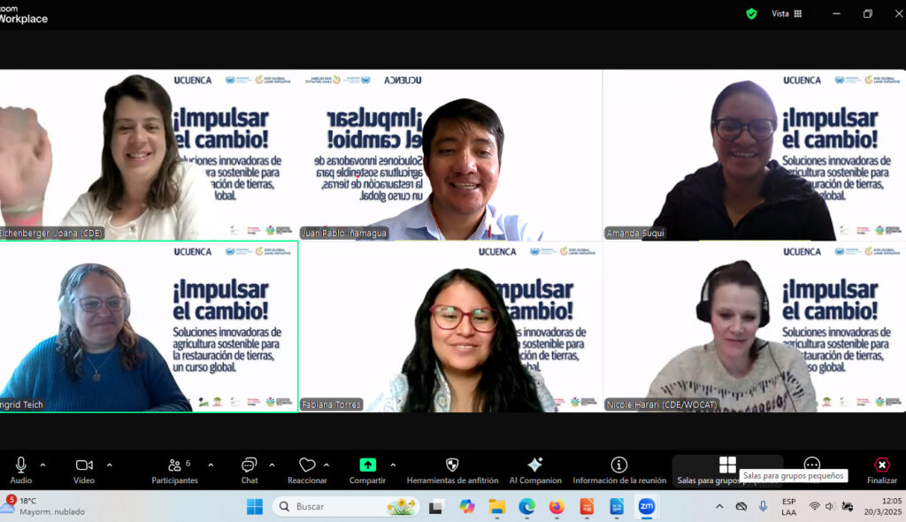Viewport: 906px width, 522px height.
Task: Toggle the camera with the Video button
Action: pyautogui.click(x=84, y=470)
